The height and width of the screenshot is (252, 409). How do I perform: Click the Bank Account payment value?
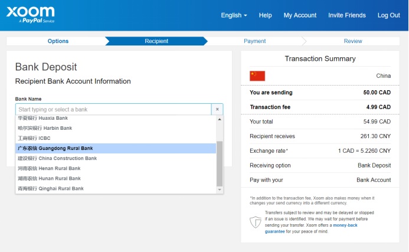click(x=374, y=180)
